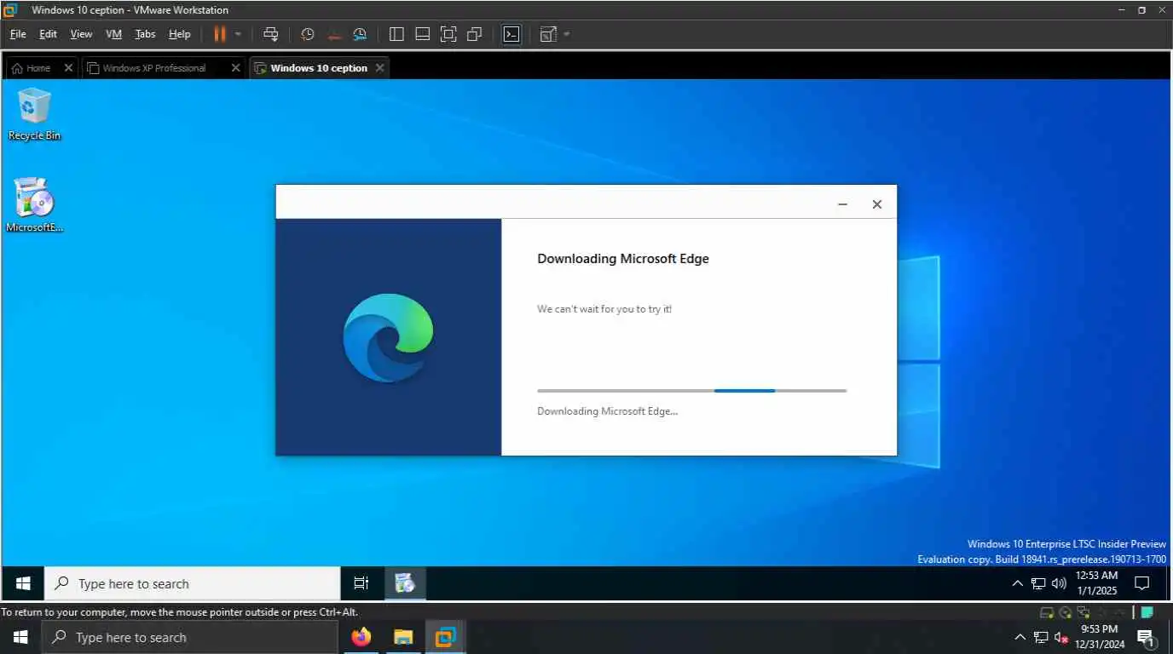Click the VMware Workstation host taskbar icon

[445, 637]
